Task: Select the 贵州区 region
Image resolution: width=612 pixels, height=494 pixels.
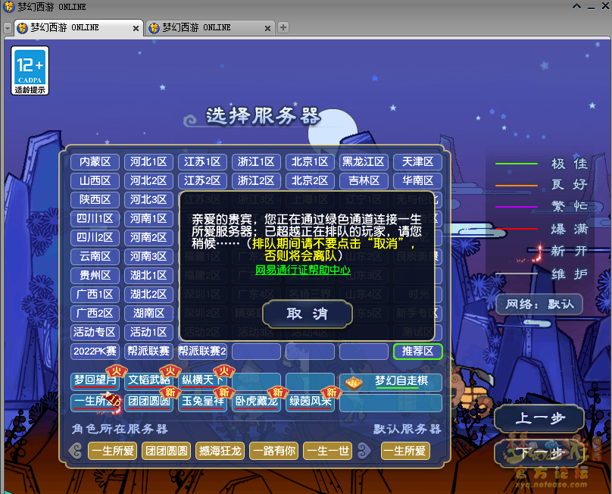Action: tap(95, 275)
